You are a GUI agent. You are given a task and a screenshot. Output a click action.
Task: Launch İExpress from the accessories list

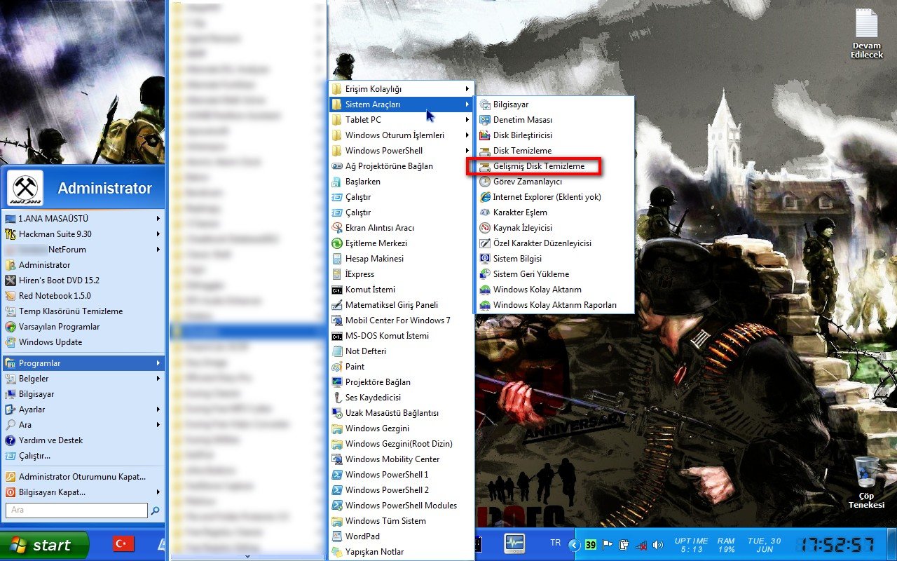401,274
